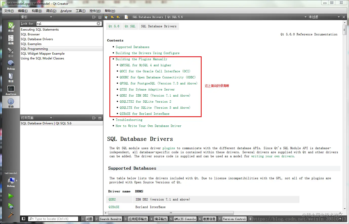Click QDB2 driver name in table
Image resolution: width=349 pixels, height=224 pixels.
point(112,199)
